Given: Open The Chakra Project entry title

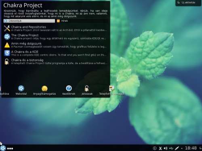Looking at the screenshot, I should pyautogui.click(x=25, y=35).
